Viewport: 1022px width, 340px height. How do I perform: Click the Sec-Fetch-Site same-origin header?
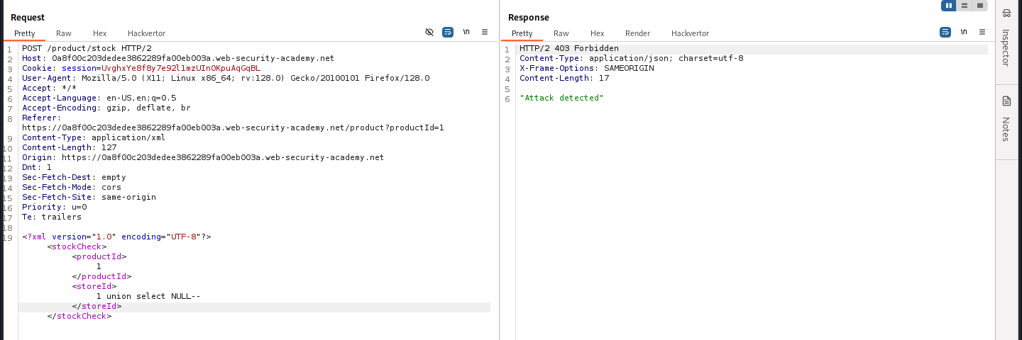(x=89, y=197)
